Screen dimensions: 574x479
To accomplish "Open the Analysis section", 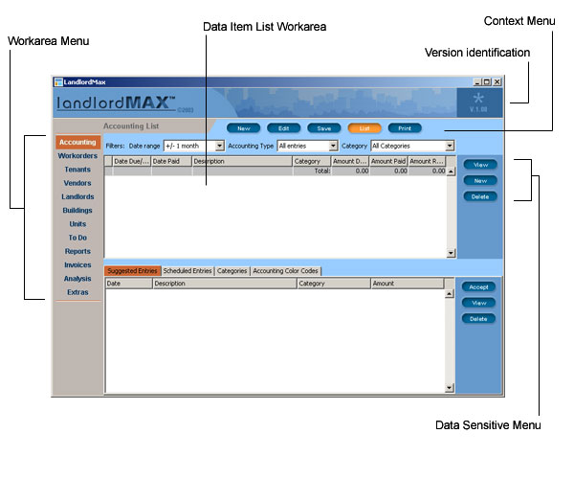I will [x=77, y=279].
